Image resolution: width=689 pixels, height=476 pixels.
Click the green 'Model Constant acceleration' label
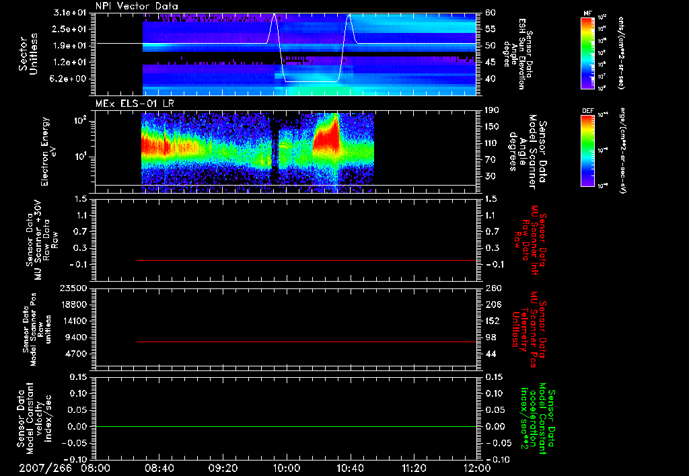(x=538, y=418)
